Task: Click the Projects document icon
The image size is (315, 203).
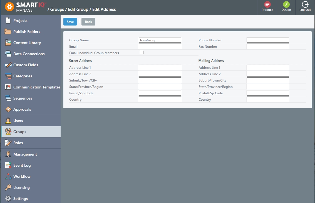Action: tap(8, 21)
